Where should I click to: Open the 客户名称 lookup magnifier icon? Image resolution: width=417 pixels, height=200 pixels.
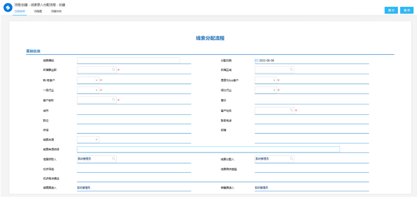point(114,100)
